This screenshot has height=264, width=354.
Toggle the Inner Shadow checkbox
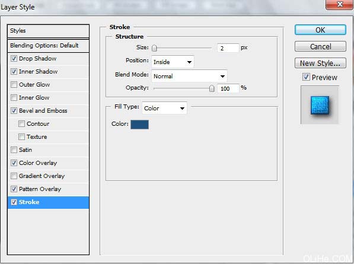point(14,72)
